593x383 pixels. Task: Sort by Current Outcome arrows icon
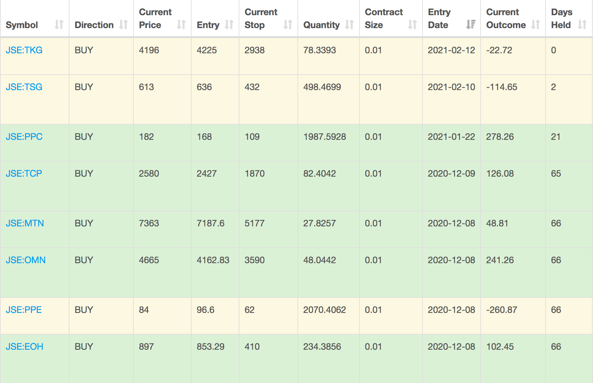coord(536,25)
